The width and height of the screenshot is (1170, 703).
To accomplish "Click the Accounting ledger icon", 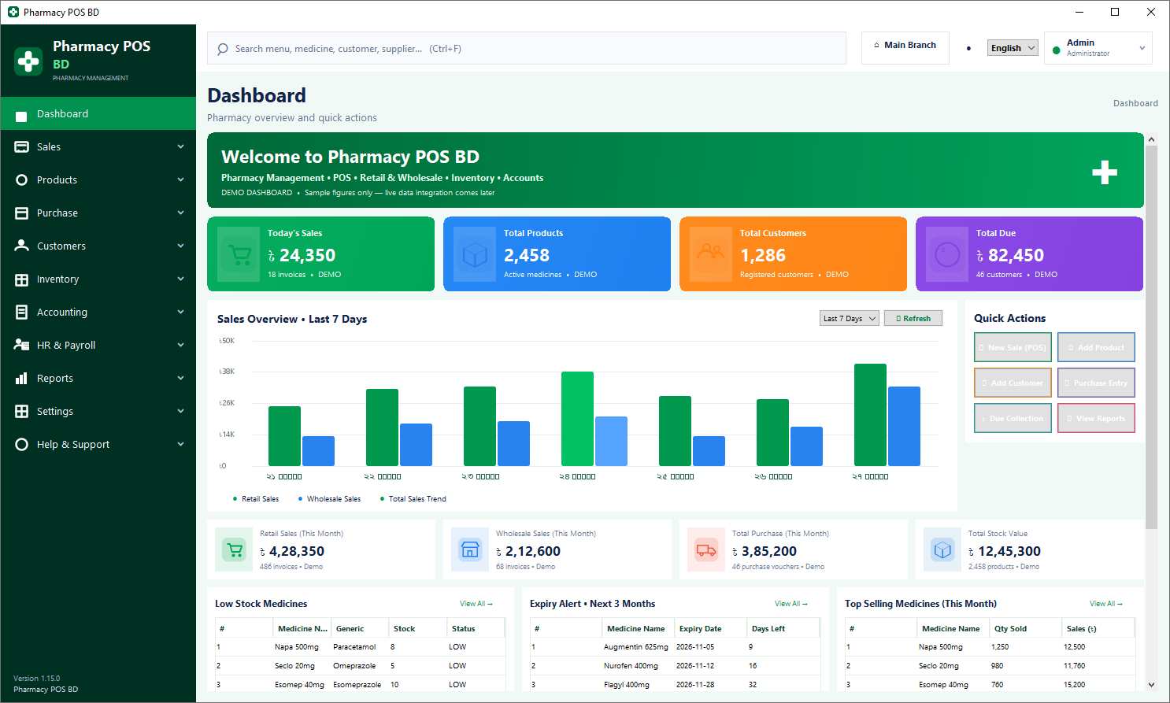I will [x=21, y=312].
